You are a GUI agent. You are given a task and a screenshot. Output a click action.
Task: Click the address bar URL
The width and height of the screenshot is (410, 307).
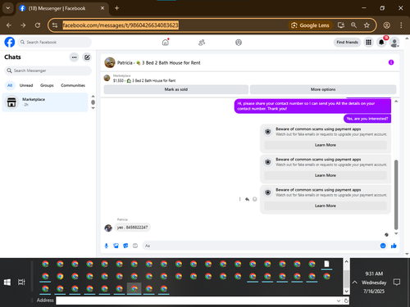121,25
